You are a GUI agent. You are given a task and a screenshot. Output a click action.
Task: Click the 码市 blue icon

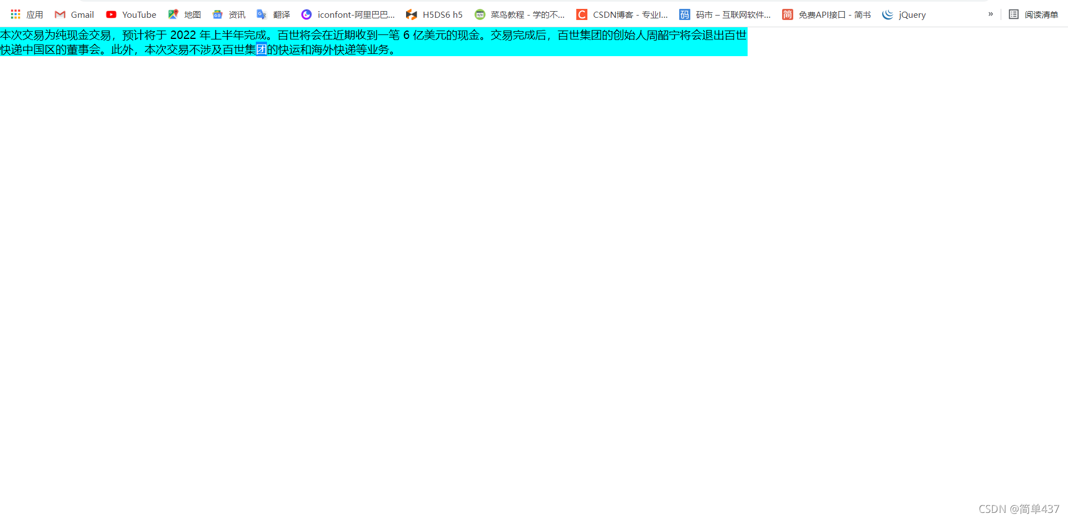tap(685, 14)
